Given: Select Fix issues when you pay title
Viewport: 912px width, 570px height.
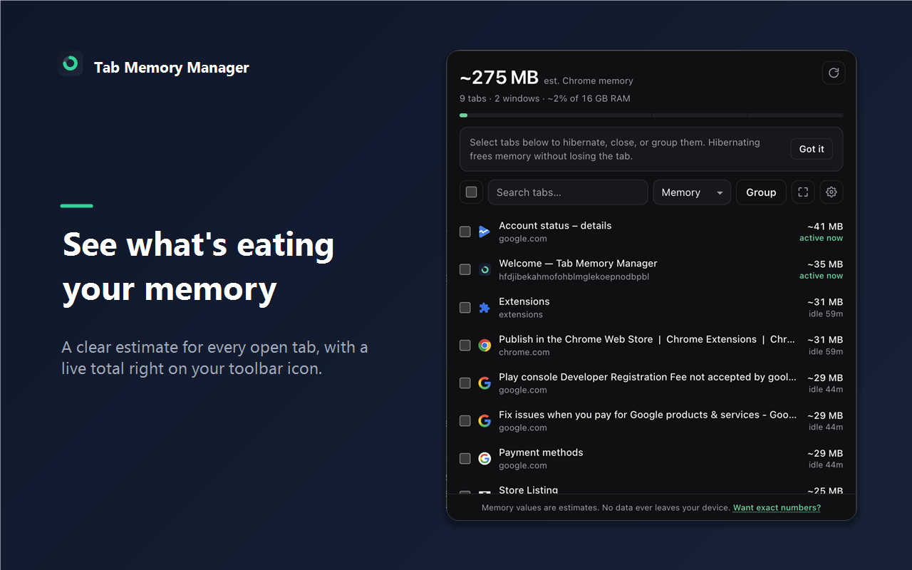Looking at the screenshot, I should pyautogui.click(x=648, y=415).
